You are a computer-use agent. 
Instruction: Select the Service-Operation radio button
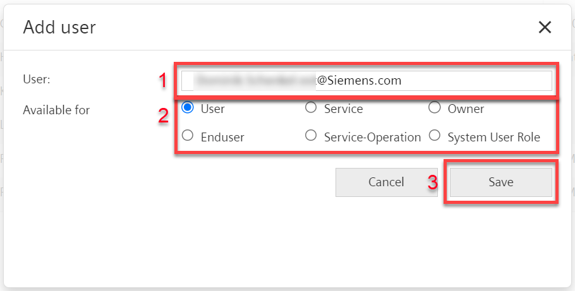[x=311, y=136]
